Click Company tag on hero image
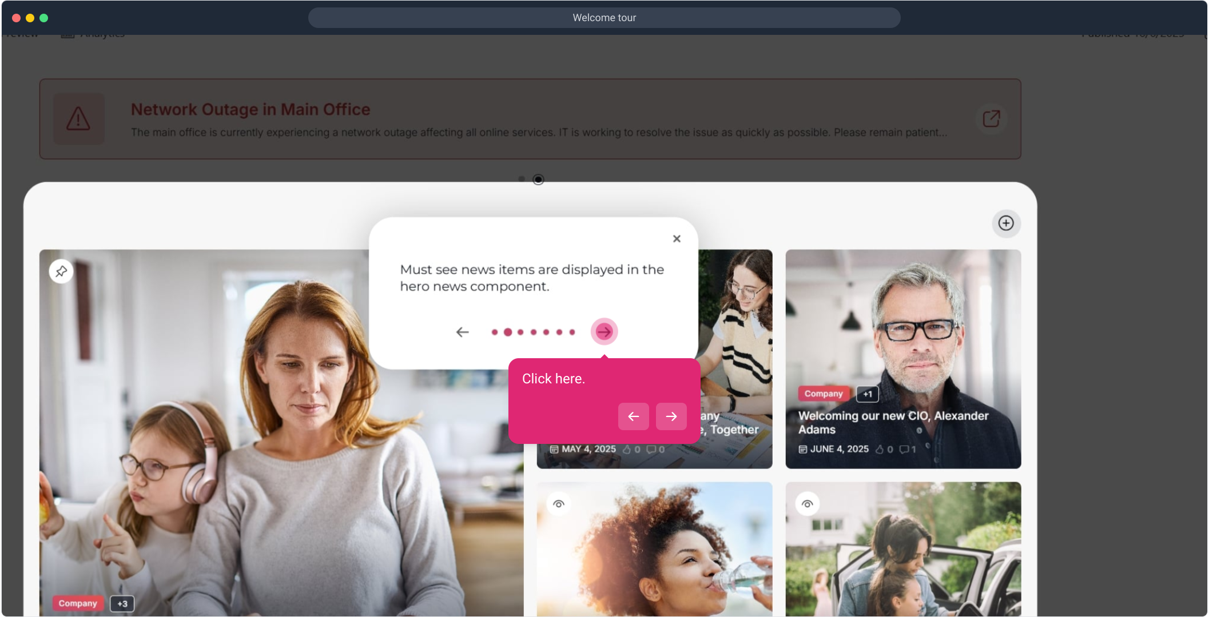Viewport: 1209px width, 617px height. pyautogui.click(x=78, y=603)
